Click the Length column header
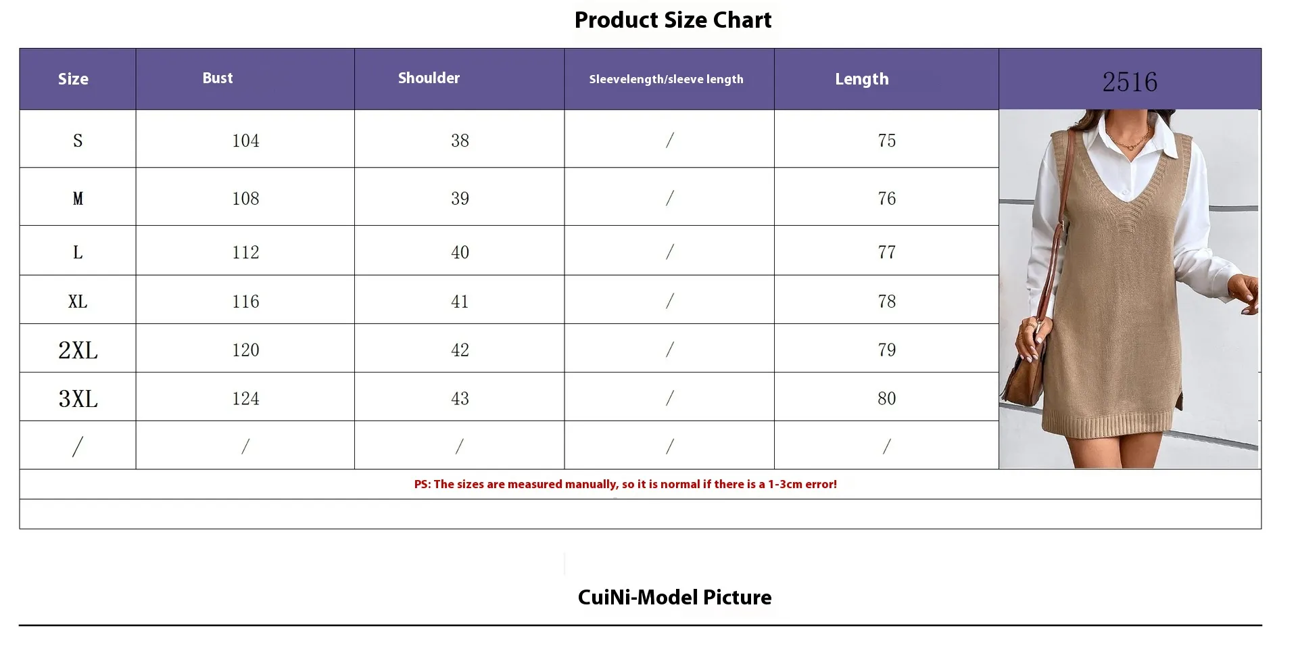The image size is (1298, 645). coord(862,79)
